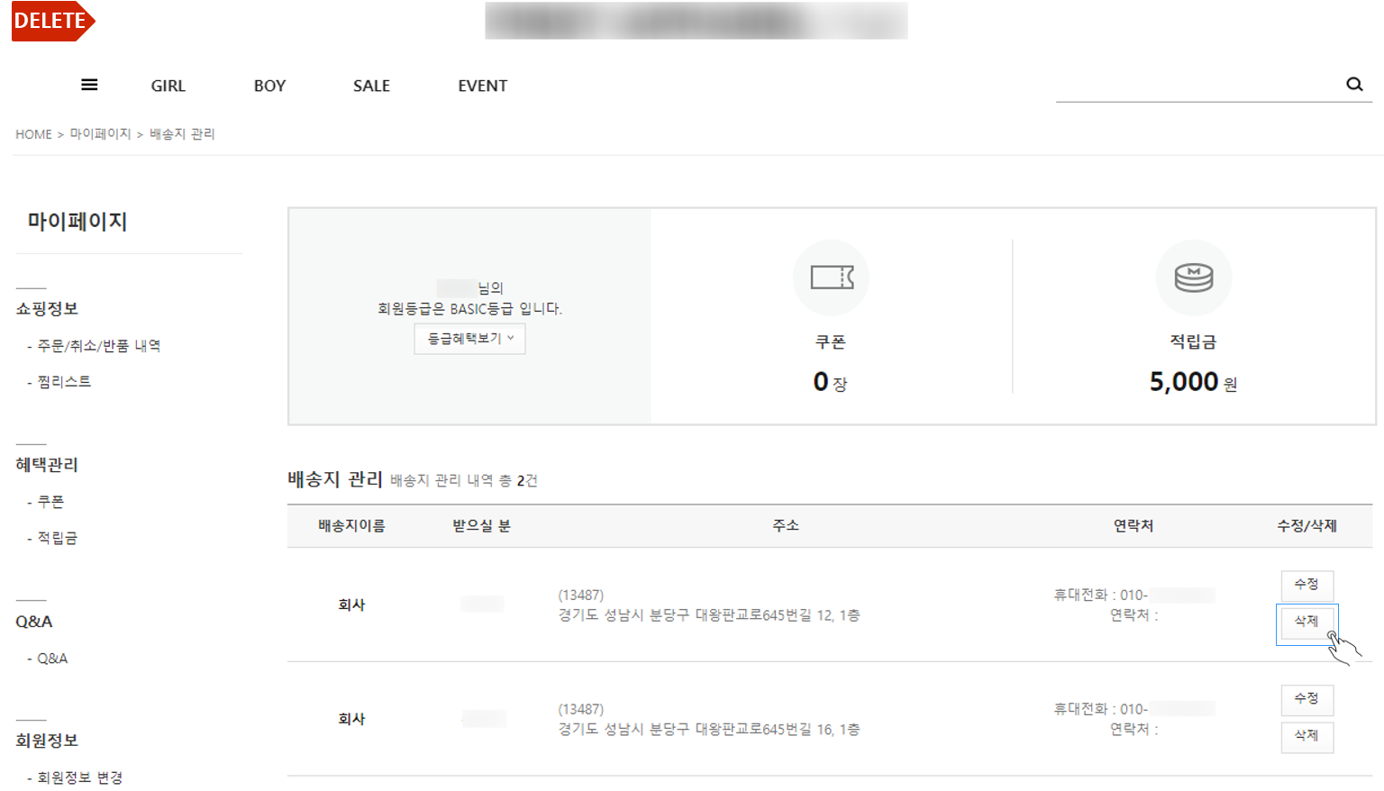Click the coupon ticket icon
The image size is (1384, 791).
832,277
